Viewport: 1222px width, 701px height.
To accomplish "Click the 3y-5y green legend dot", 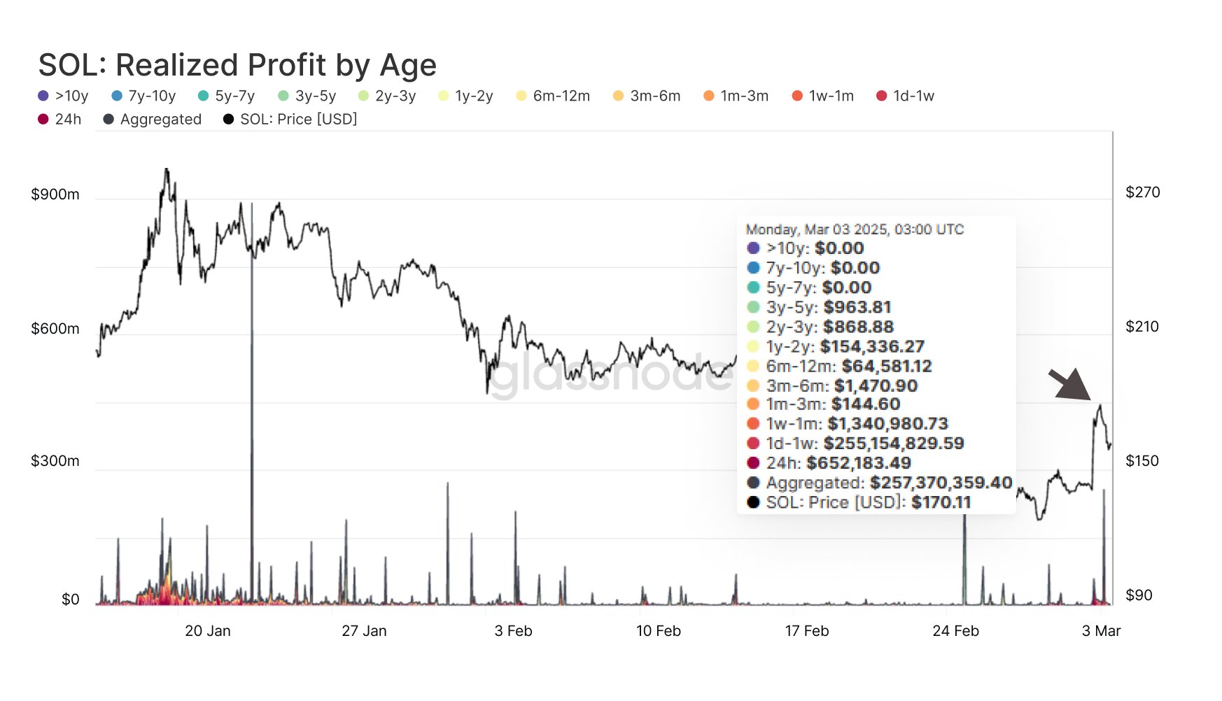I will (283, 96).
